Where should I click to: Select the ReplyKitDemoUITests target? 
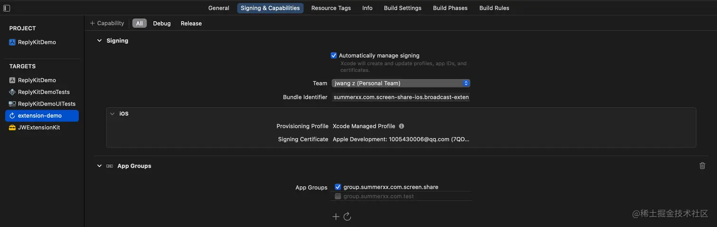(x=46, y=104)
